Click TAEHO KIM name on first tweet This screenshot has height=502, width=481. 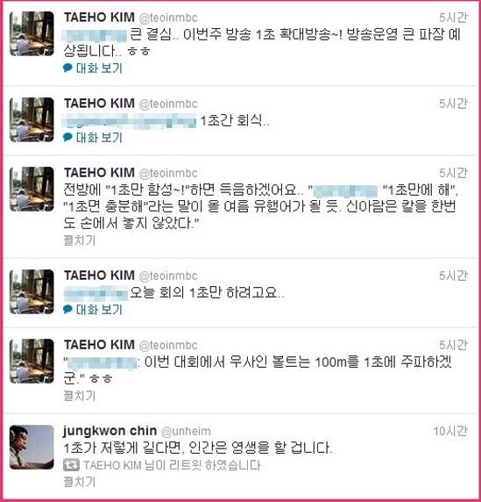point(99,18)
